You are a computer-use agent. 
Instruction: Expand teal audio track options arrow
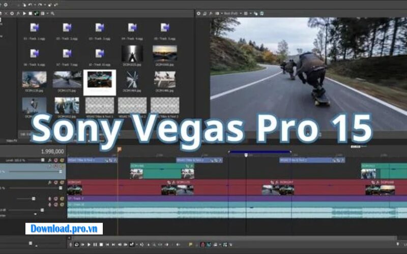(x=35, y=214)
